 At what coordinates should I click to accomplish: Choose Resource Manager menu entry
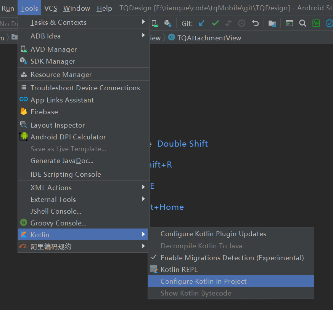point(84,74)
